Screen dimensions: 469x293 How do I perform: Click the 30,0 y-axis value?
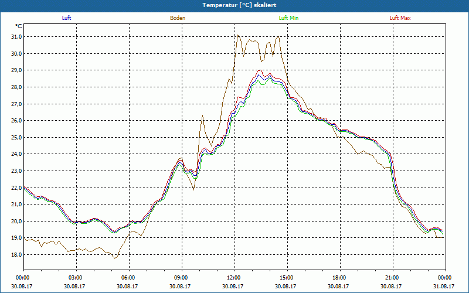(x=16, y=54)
